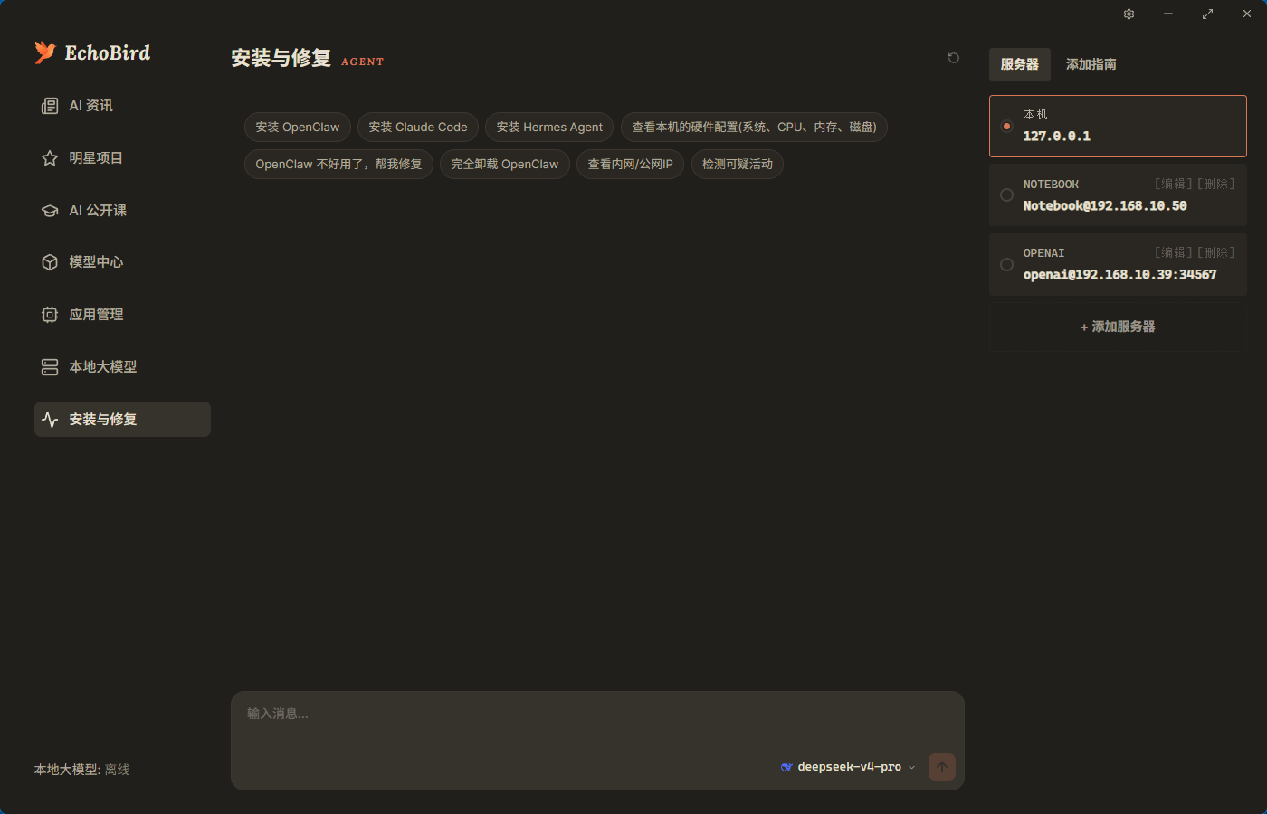The height and width of the screenshot is (814, 1267).
Task: Go to the AI 公开课 section
Action: pyautogui.click(x=122, y=211)
